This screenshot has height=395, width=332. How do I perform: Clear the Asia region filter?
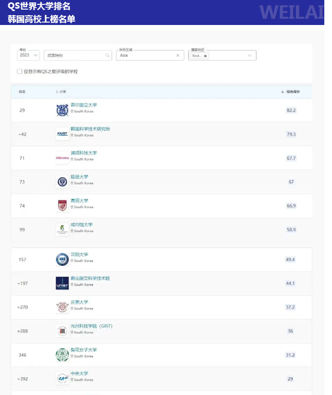[178, 55]
